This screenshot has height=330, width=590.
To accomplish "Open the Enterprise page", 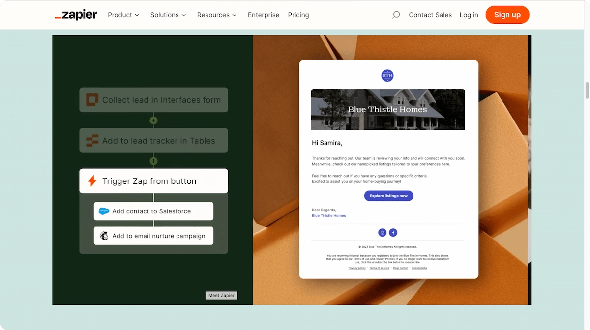I will point(264,15).
